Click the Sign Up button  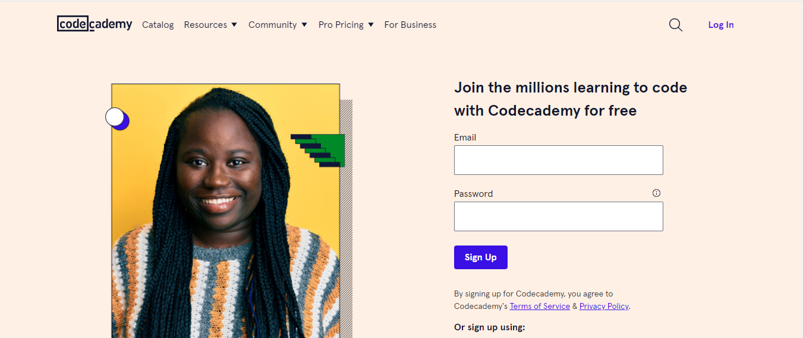481,257
